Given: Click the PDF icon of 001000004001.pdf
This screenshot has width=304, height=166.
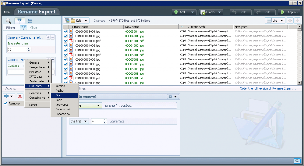Looking at the screenshot, I should [x=71, y=41].
